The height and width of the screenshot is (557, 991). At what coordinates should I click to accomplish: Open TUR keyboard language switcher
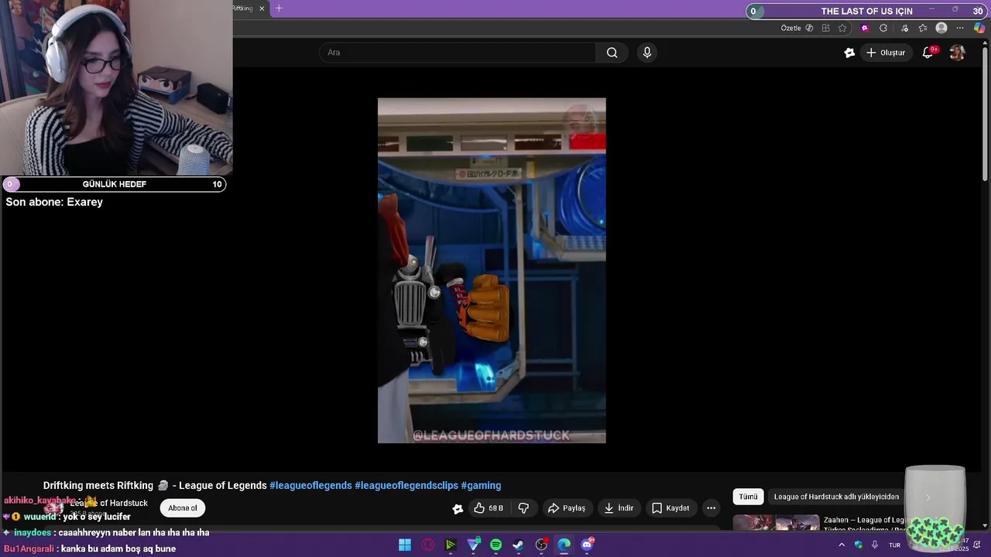point(895,545)
